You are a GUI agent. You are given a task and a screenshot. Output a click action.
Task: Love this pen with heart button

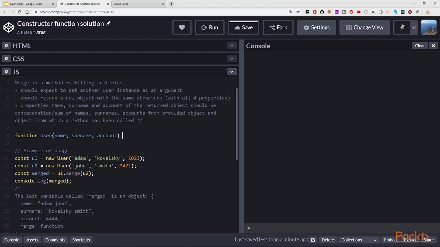[x=182, y=27]
